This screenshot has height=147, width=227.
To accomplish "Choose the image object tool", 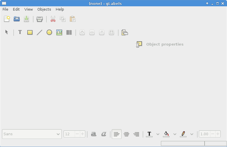I will (59, 32).
